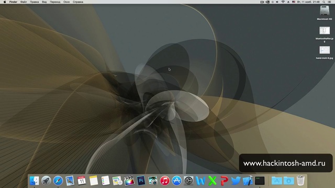Open eject menu bar icon
This screenshot has width=335, height=188.
[288, 2]
